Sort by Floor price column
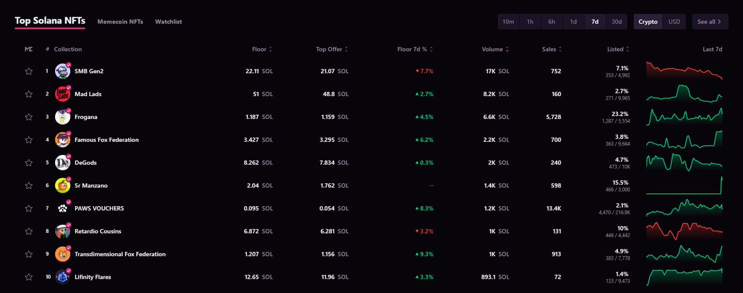This screenshot has height=293, width=743. coord(262,49)
